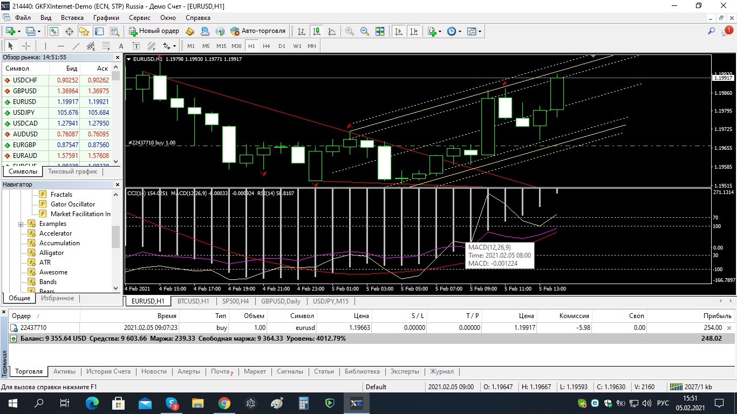Switch chart to candlestick mode
The width and height of the screenshot is (737, 414).
[x=316, y=31]
